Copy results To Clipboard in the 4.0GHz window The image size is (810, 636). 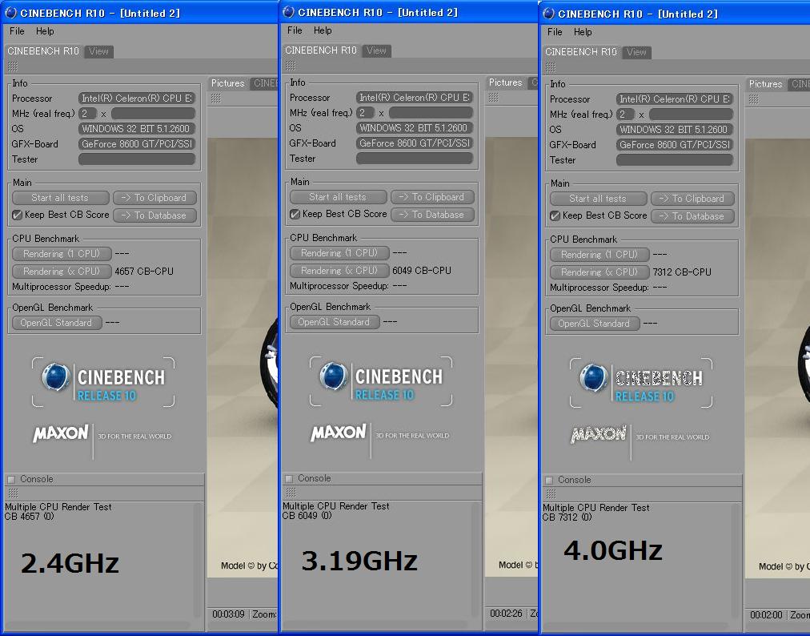coord(692,199)
